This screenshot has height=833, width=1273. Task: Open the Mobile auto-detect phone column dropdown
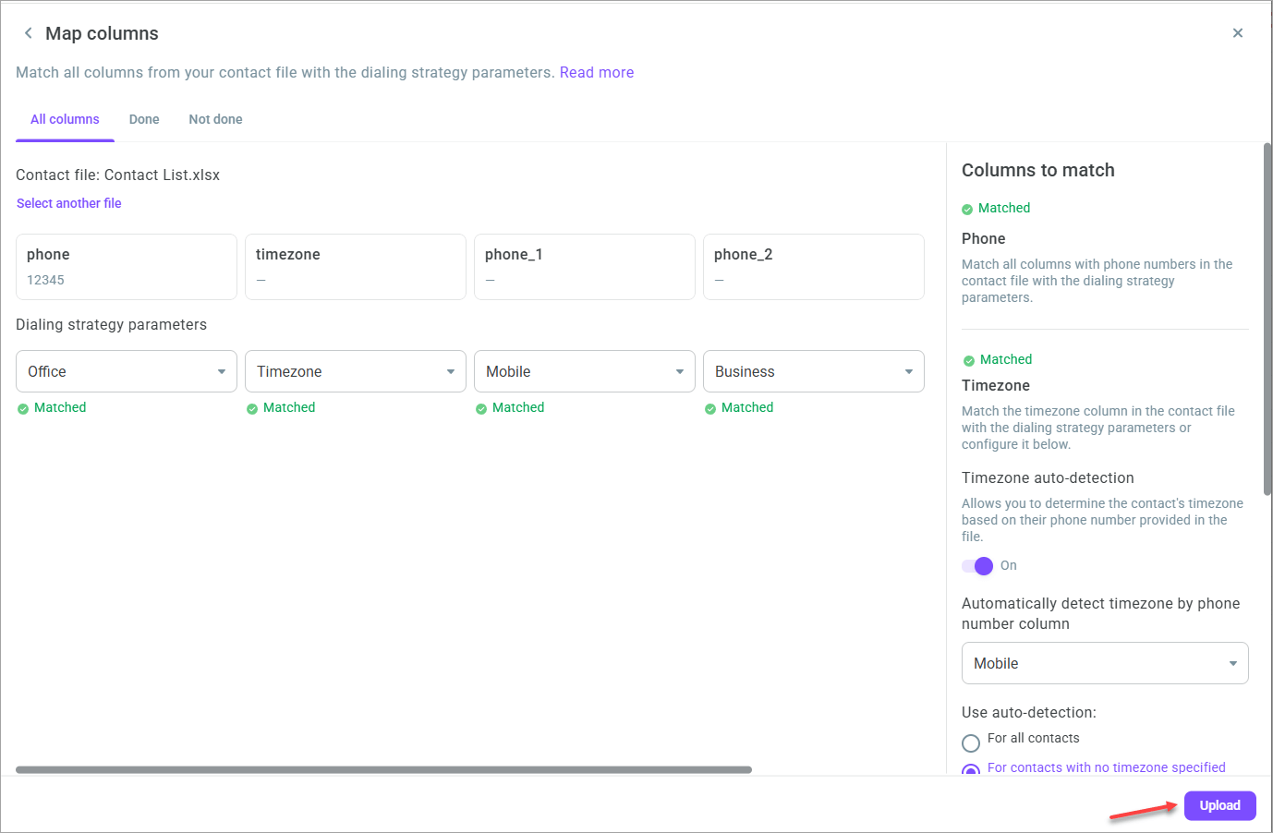[1105, 663]
